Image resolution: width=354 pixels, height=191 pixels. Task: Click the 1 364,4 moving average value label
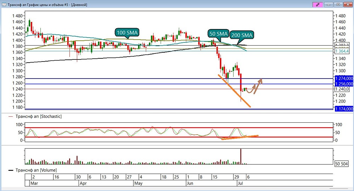click(342, 51)
